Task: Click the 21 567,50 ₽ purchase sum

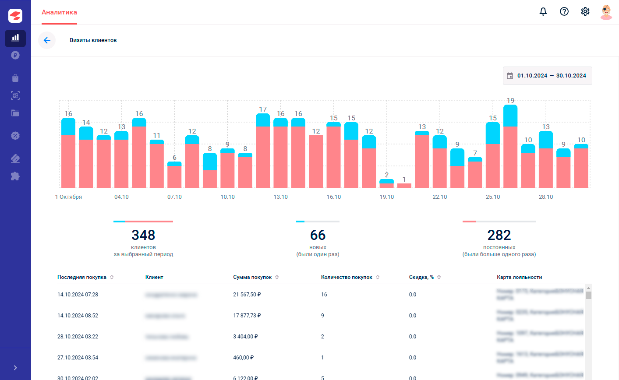Action: tap(247, 295)
